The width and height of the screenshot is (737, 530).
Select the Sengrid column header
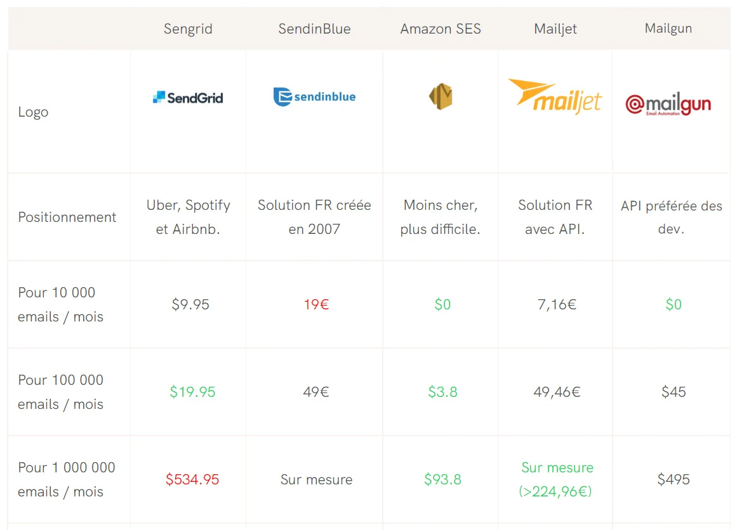pyautogui.click(x=188, y=29)
